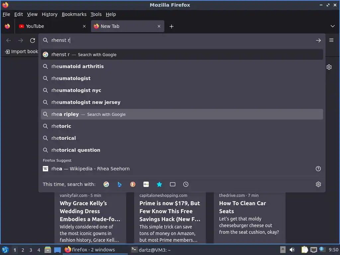The image size is (340, 255).
Task: Close the New Tab tab
Action: (x=159, y=26)
